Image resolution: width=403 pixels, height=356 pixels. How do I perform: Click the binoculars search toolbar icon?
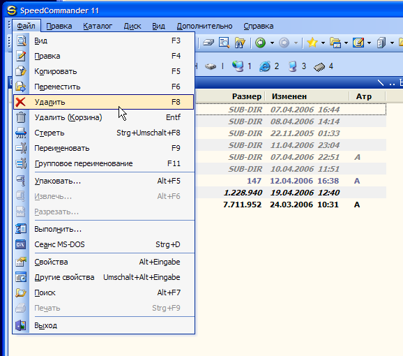tap(240, 43)
